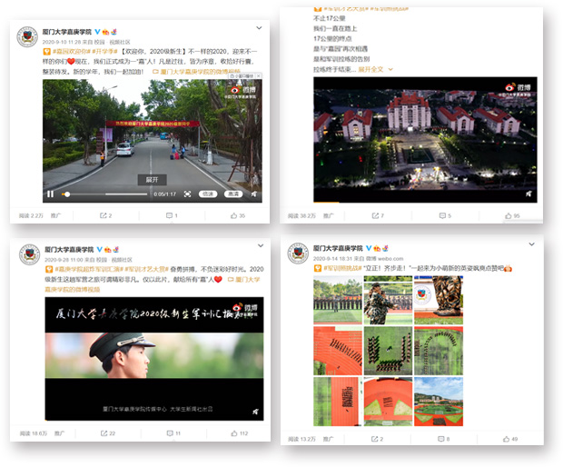Open comments on the night campus post
Viewport: 563px width, 467px height.
point(442,215)
